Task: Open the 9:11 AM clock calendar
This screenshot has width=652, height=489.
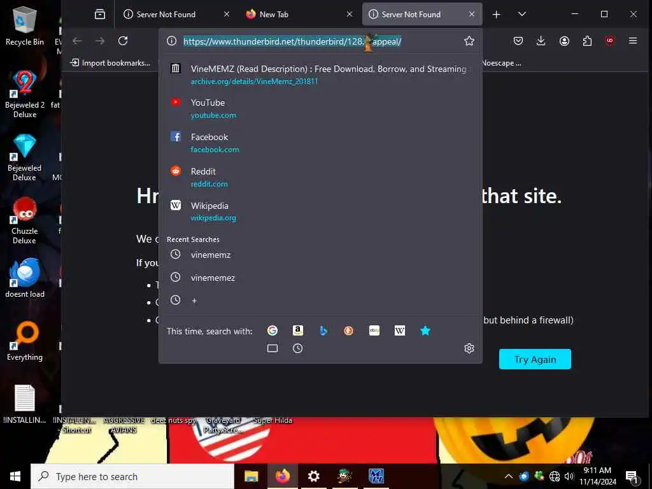Action: pos(597,476)
